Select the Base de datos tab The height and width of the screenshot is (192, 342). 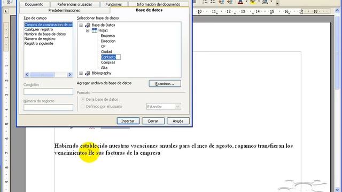(x=149, y=10)
